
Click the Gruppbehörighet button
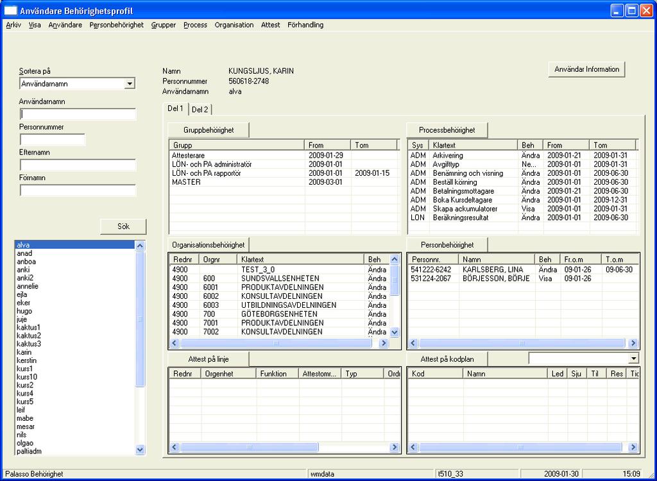pyautogui.click(x=209, y=130)
